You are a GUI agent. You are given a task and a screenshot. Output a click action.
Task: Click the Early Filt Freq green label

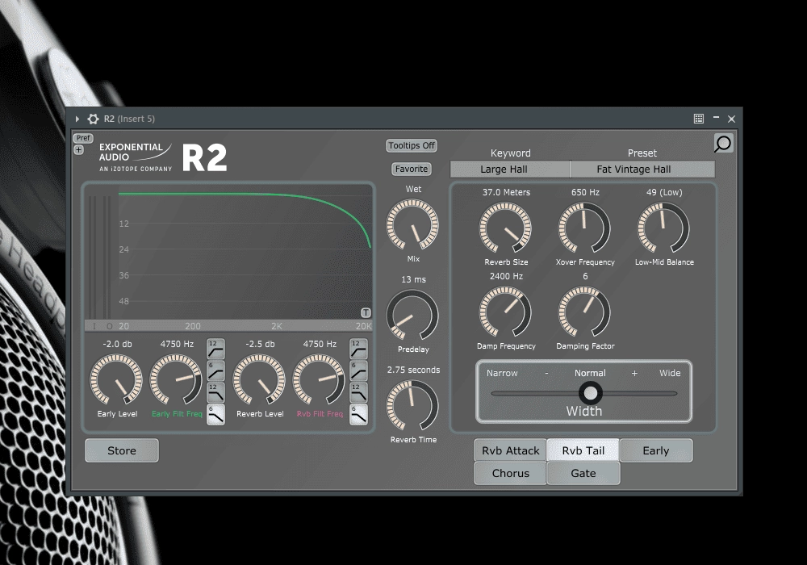(x=177, y=414)
